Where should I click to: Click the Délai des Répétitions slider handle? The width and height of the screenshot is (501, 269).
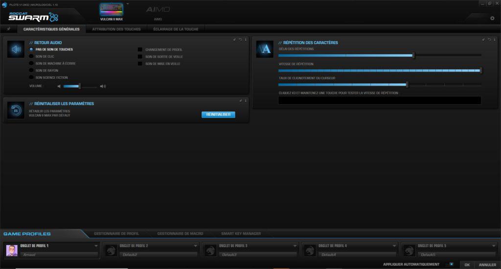pos(413,55)
